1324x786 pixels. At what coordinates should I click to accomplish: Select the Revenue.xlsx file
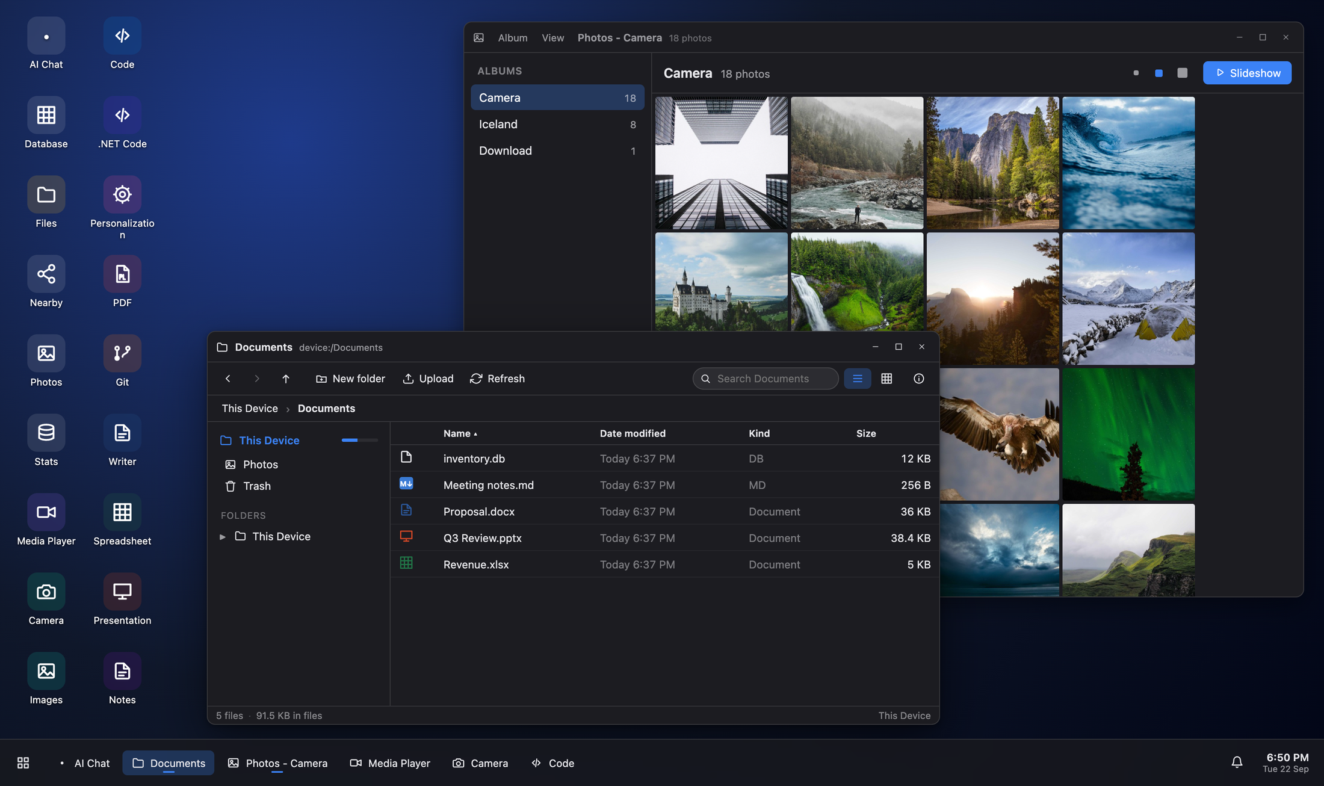[664, 565]
